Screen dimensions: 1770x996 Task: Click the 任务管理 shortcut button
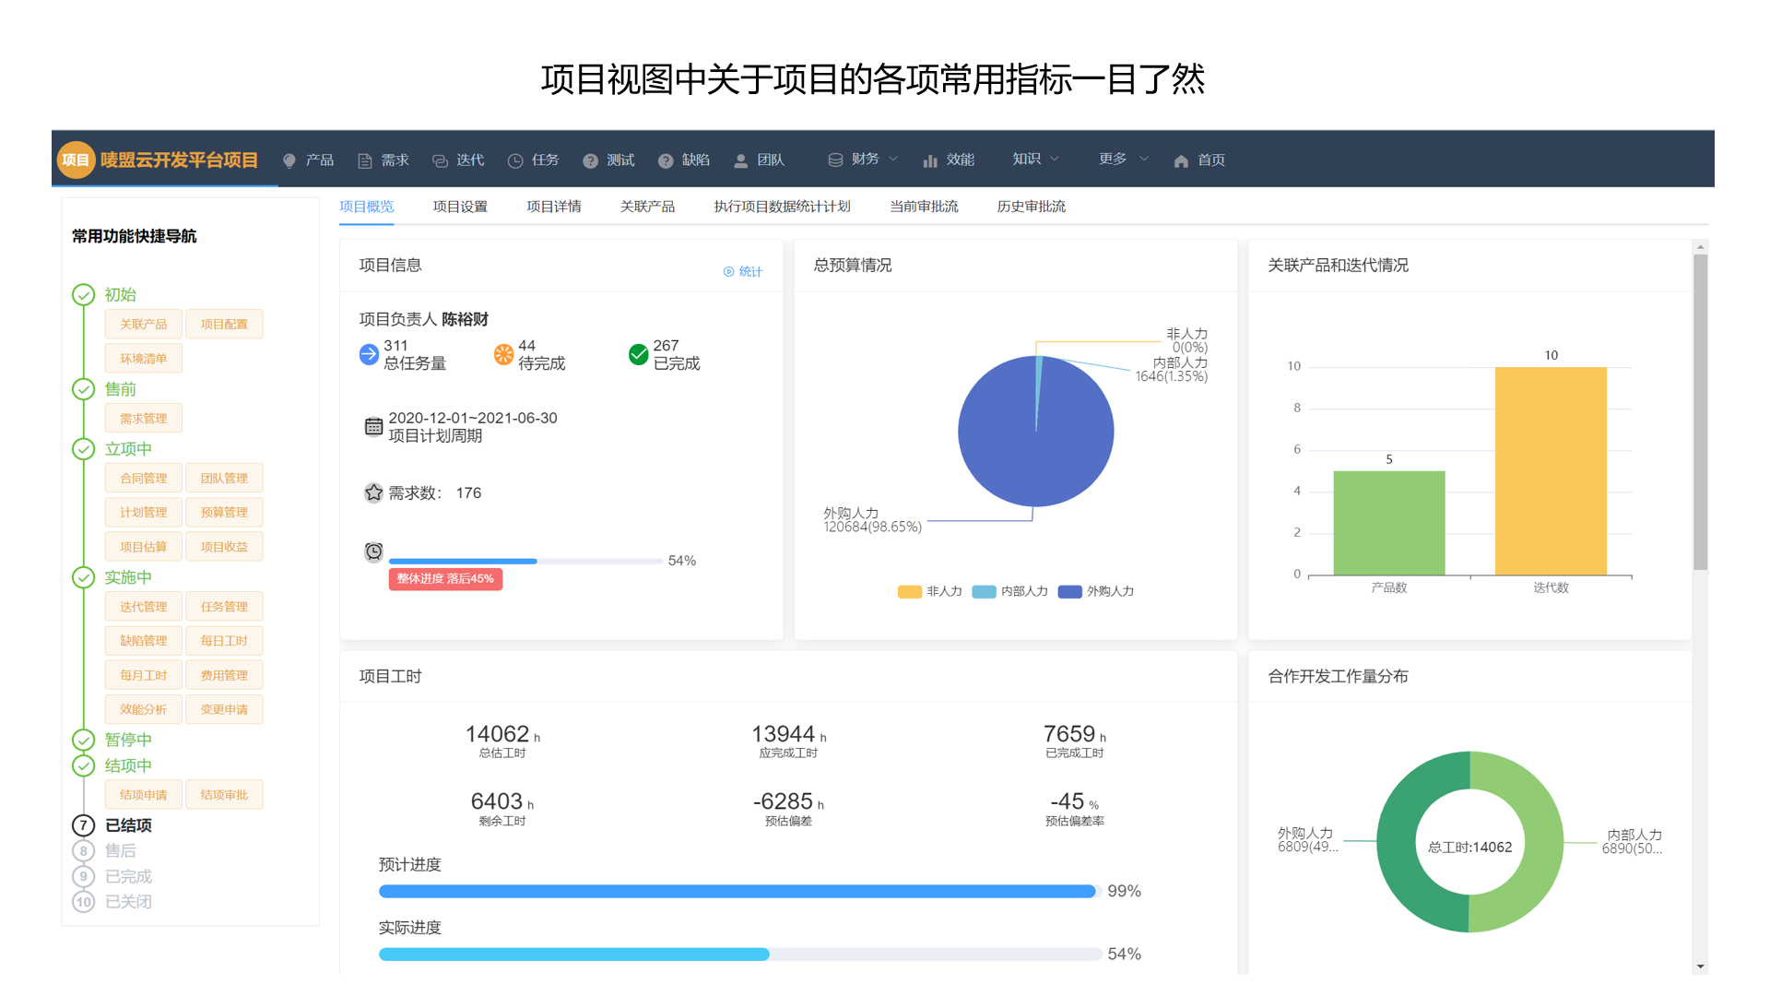224,606
